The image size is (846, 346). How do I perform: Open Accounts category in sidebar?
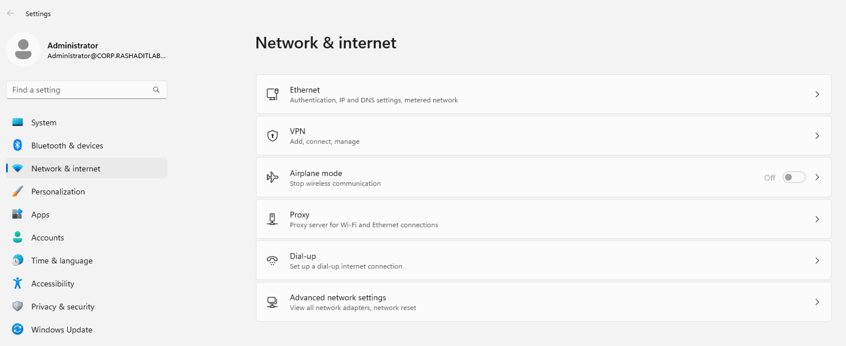[47, 237]
